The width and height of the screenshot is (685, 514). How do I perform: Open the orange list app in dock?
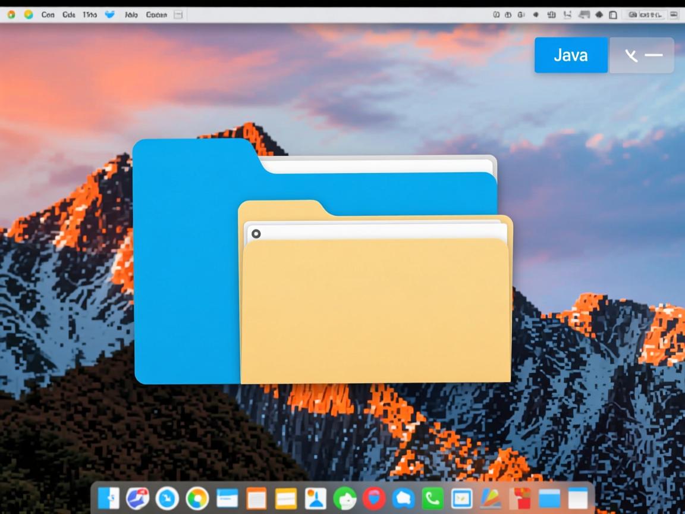256,498
